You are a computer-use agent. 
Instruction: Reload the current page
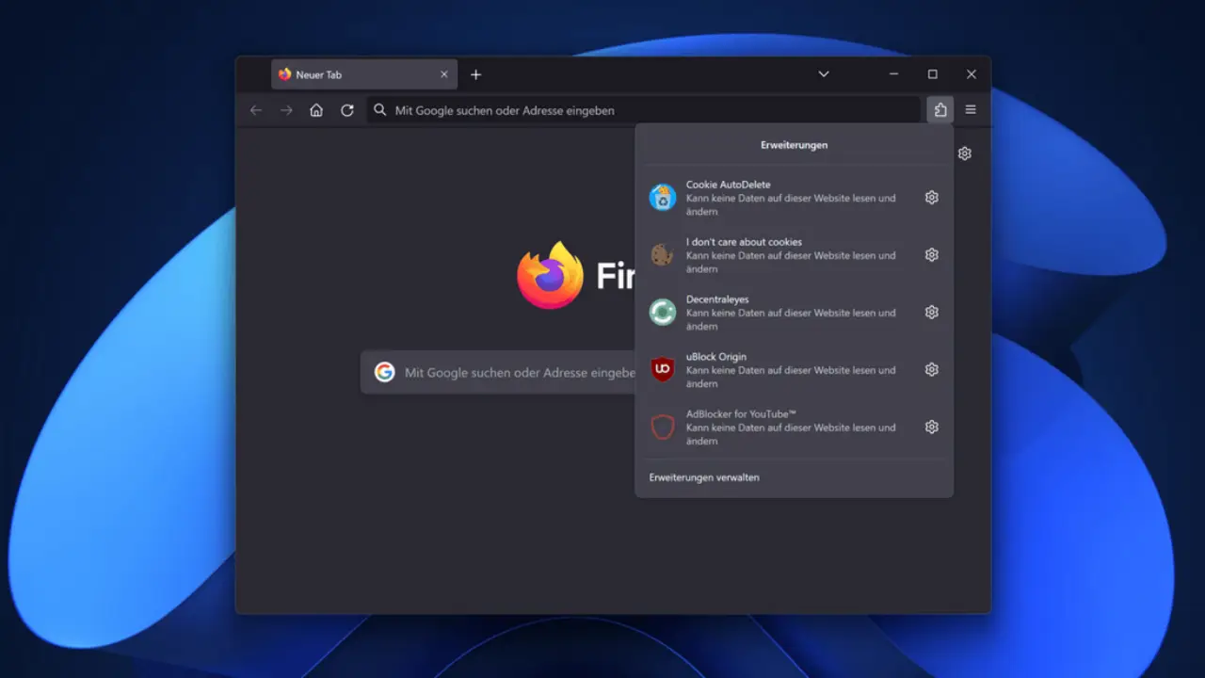pos(347,110)
